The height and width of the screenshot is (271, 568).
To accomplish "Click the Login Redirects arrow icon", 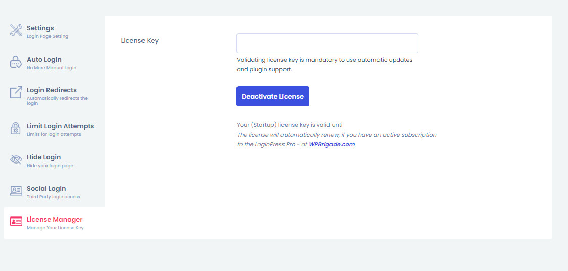I will click(x=16, y=93).
